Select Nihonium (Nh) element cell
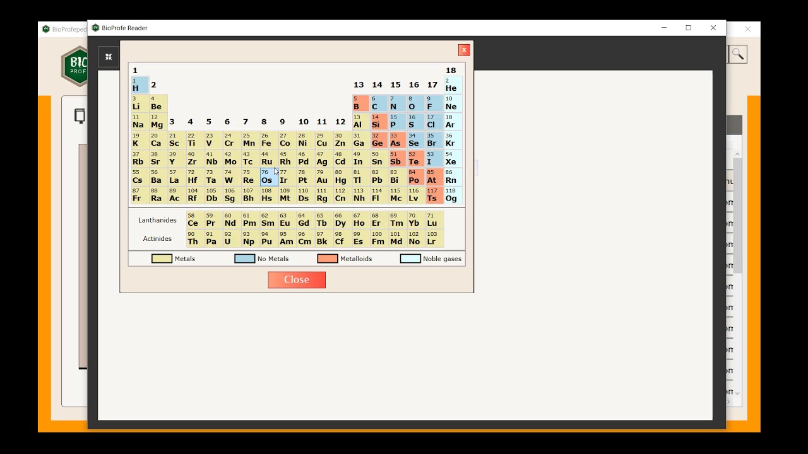Viewport: 808px width, 454px height. [361, 195]
